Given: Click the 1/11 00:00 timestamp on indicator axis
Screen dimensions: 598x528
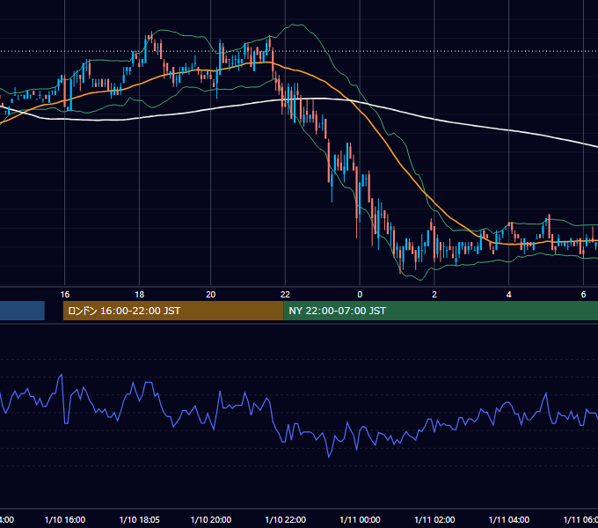Looking at the screenshot, I should [360, 519].
